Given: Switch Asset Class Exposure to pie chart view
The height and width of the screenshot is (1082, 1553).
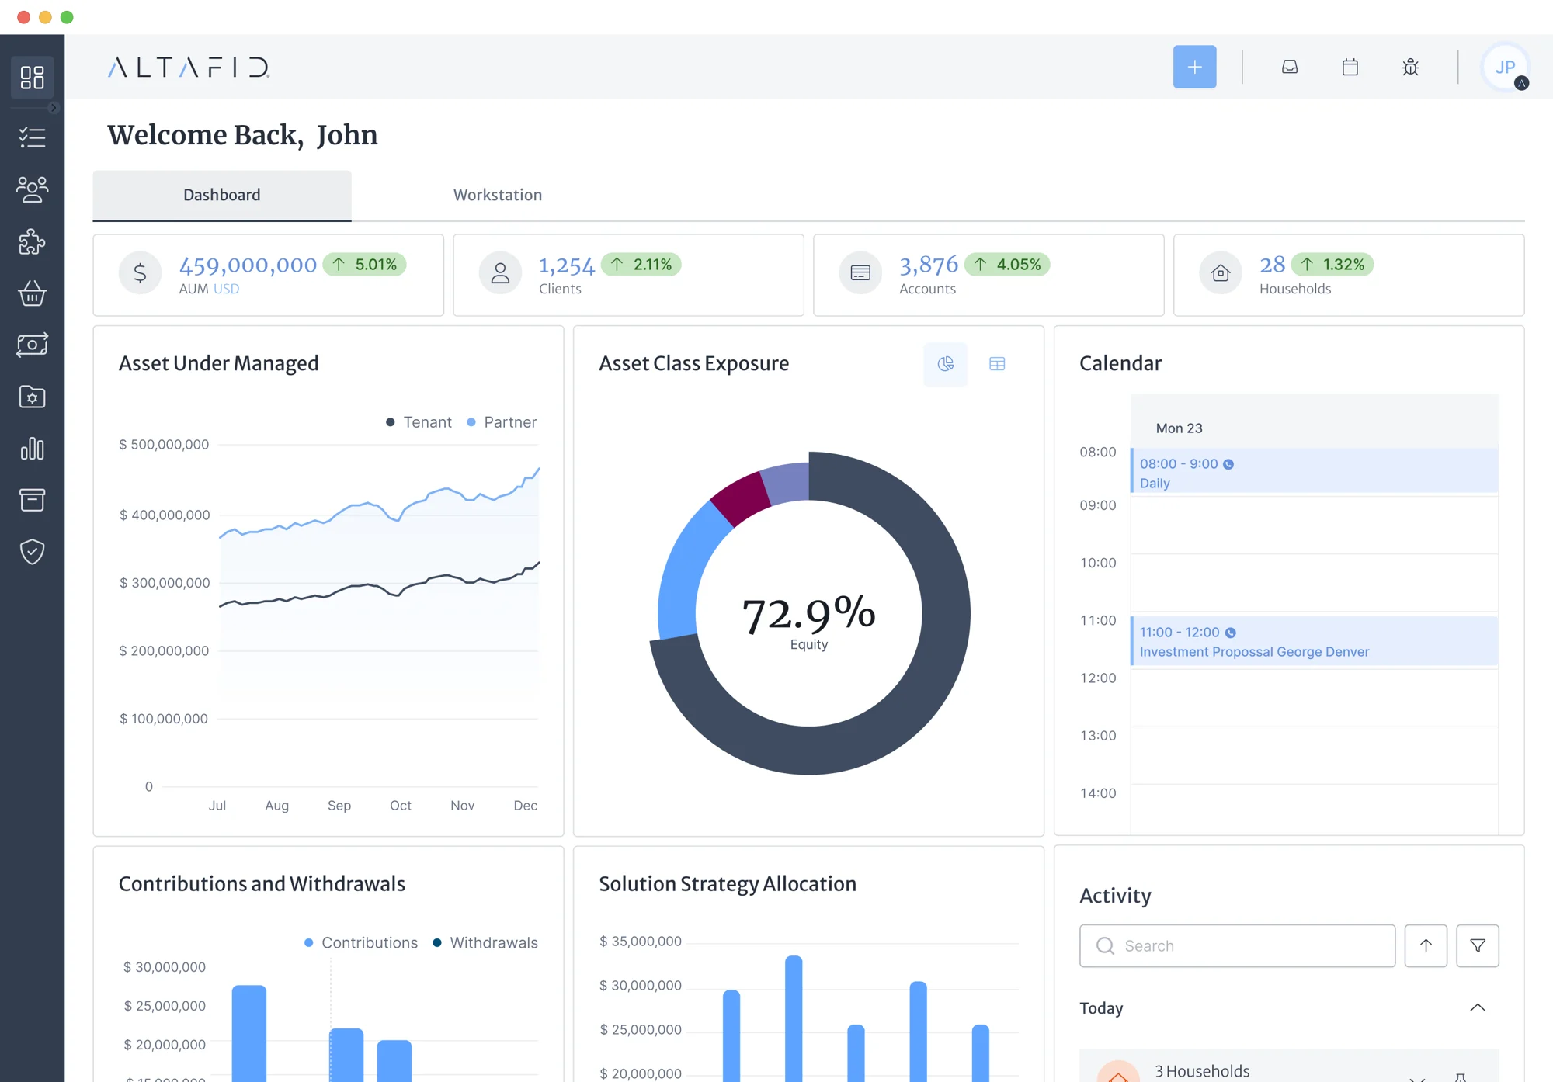Looking at the screenshot, I should click(x=945, y=363).
